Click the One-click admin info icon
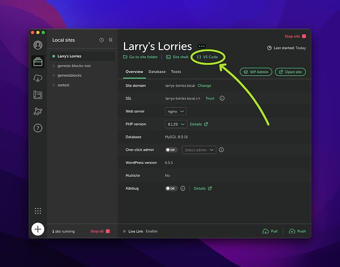This screenshot has height=267, width=340. (221, 150)
